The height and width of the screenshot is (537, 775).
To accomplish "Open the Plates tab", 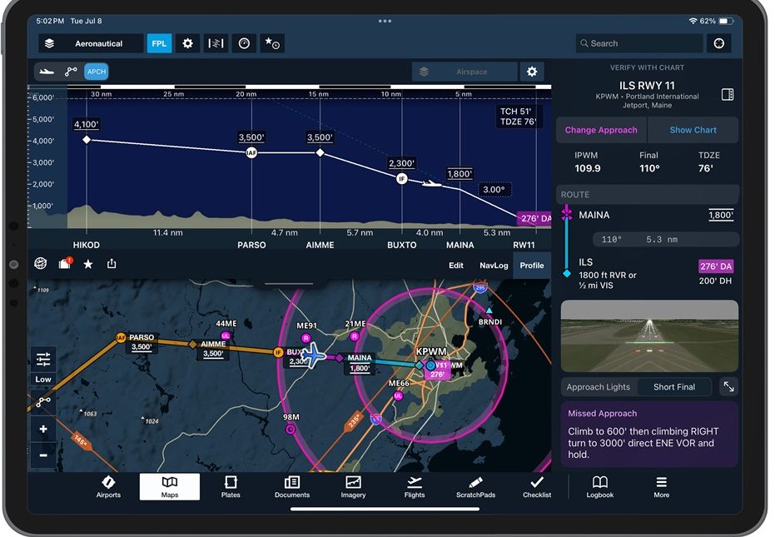I will point(231,487).
